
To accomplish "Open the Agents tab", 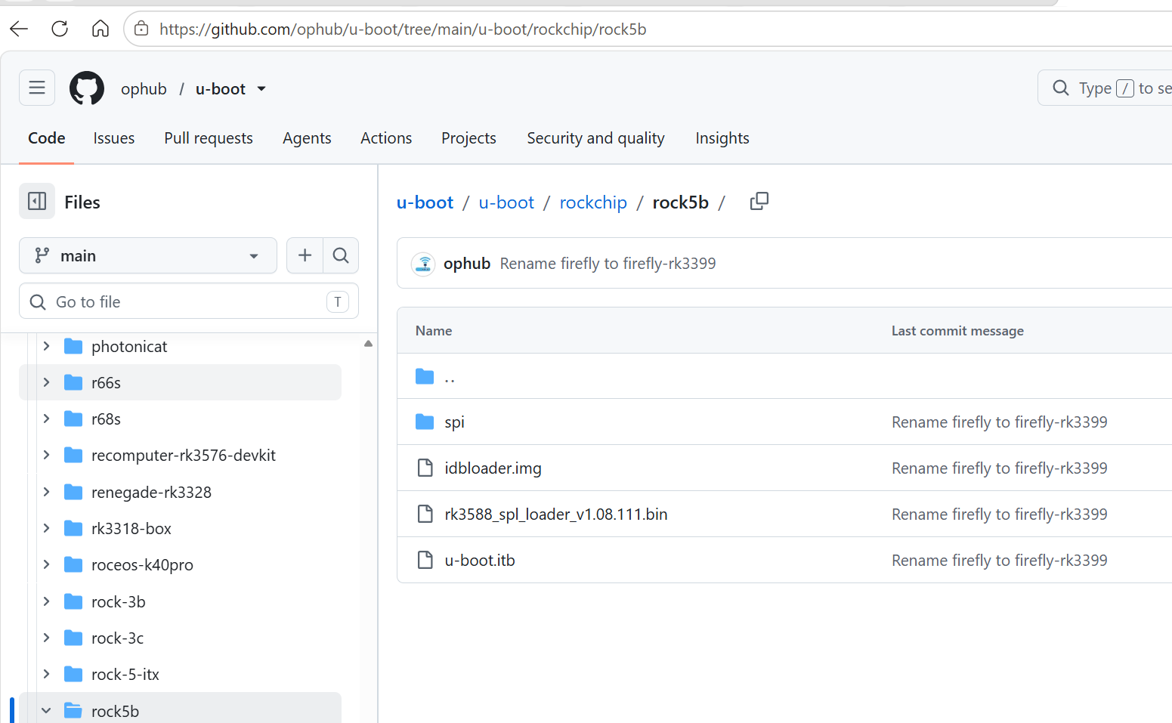I will 307,138.
